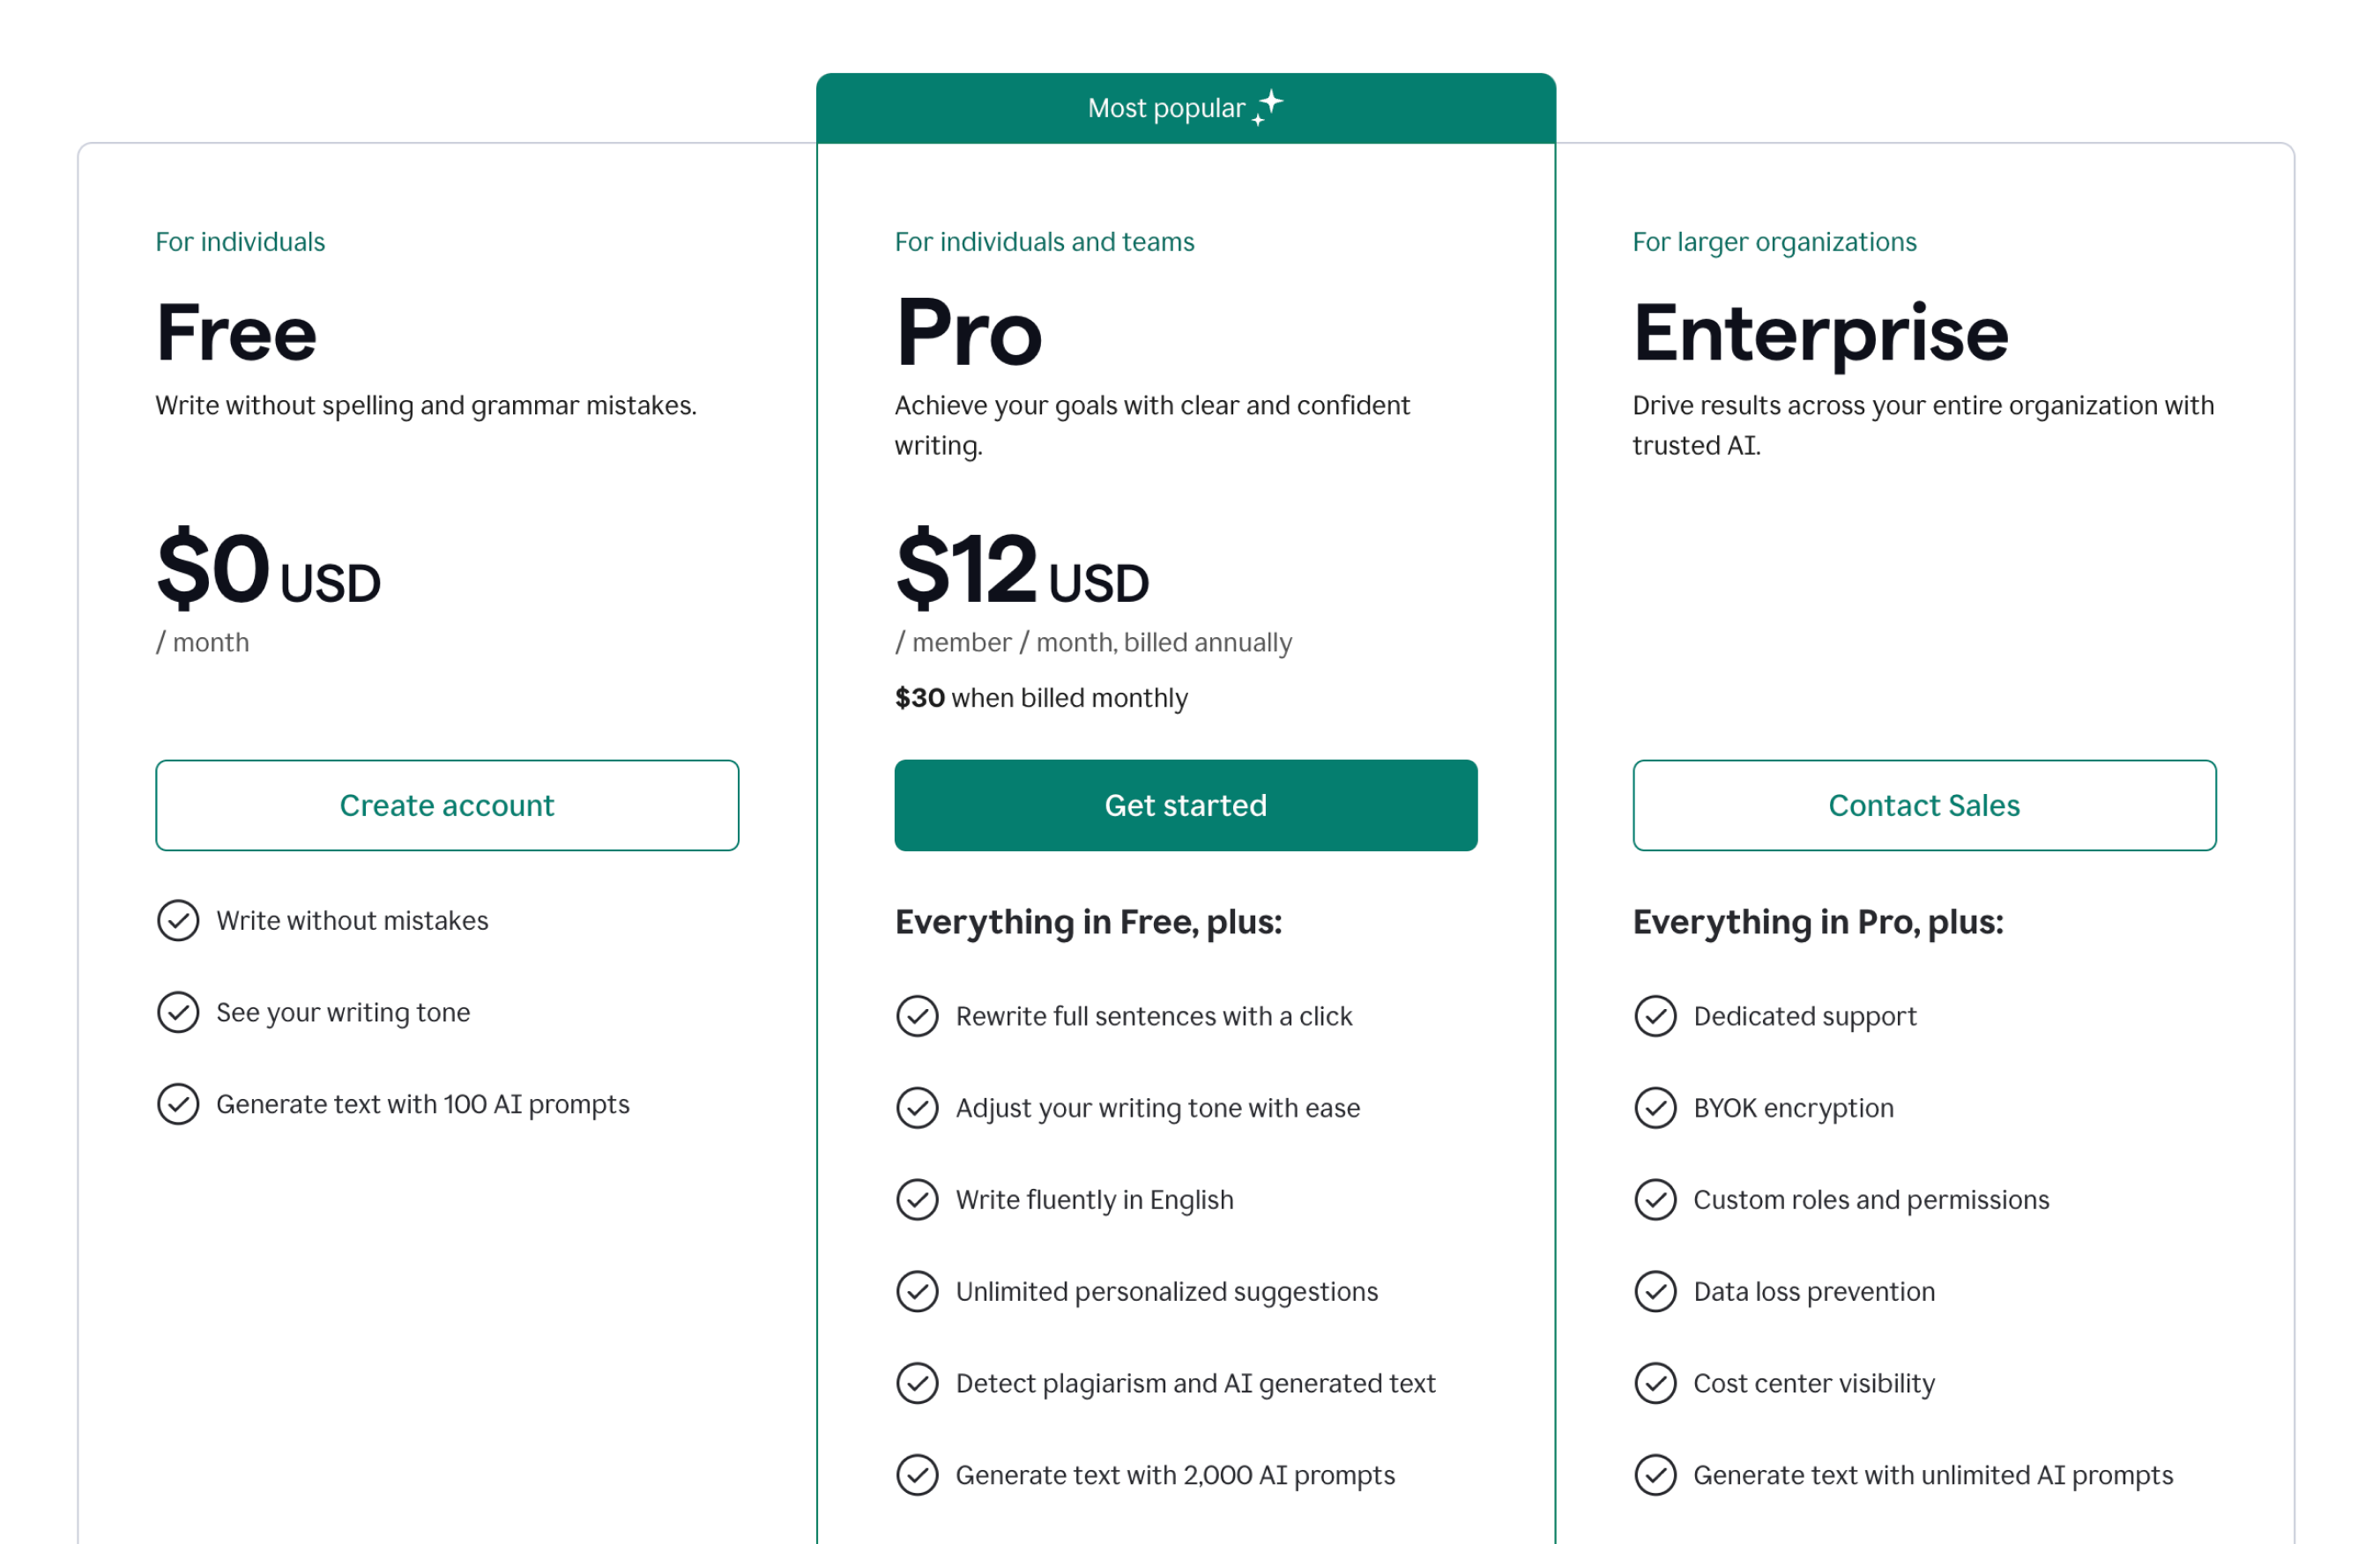2380x1544 pixels.
Task: Click the checkmark beside Cost center visibility
Action: pyautogui.click(x=1656, y=1383)
